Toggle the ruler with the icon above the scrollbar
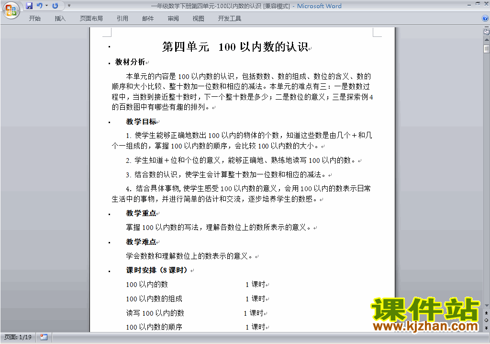Screen dimensions: 490x344 pos(486,32)
